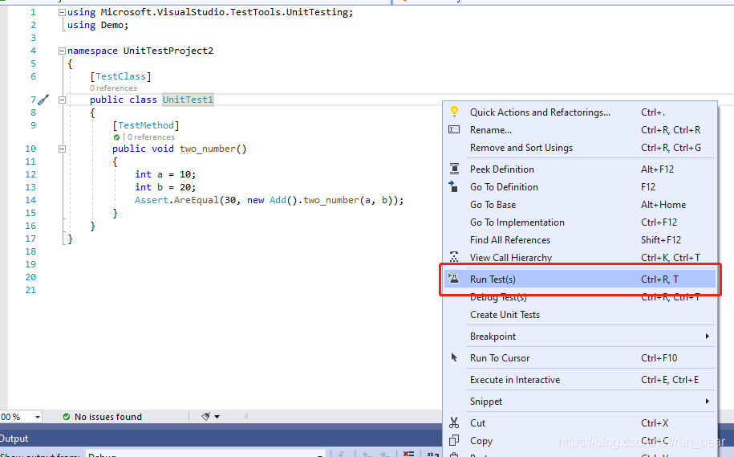Click the Add class name on line 14

(x=278, y=200)
